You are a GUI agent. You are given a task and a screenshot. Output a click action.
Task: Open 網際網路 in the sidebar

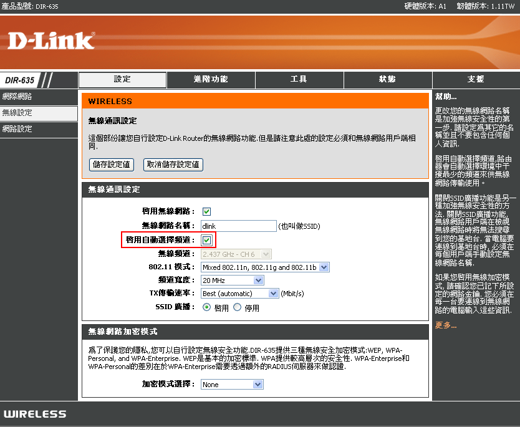click(x=39, y=97)
